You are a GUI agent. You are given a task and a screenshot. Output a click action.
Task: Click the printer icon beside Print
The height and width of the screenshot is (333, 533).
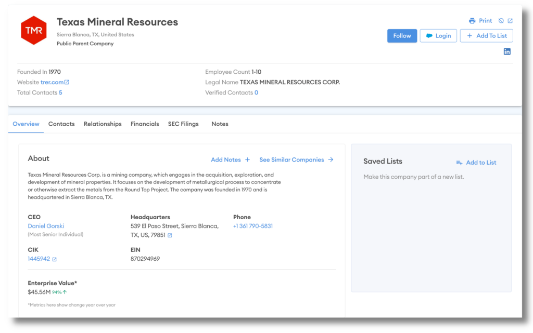(x=472, y=21)
